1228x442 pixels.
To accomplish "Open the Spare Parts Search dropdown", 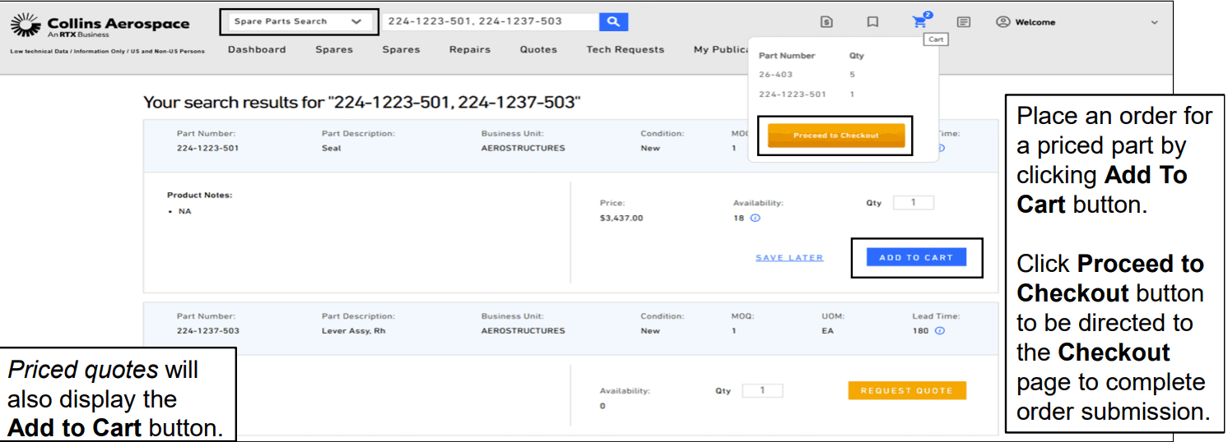I will [x=298, y=21].
